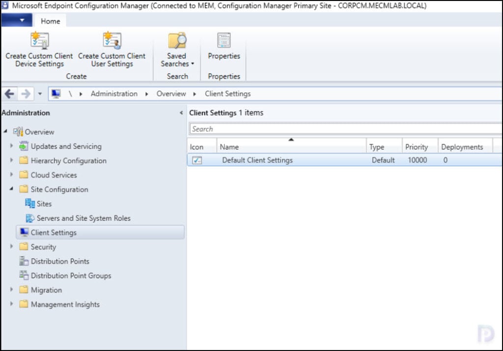Screen dimensions: 503x351
Task: Click Client Settings in the breadcrumb path
Action: pyautogui.click(x=228, y=94)
